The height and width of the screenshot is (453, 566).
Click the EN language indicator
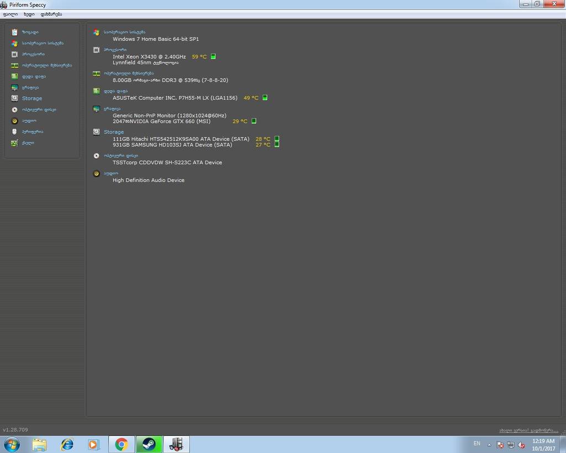point(477,443)
